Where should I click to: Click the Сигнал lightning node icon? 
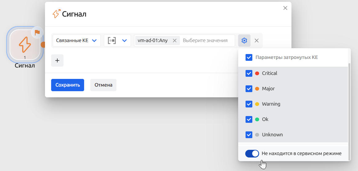pyautogui.click(x=25, y=45)
